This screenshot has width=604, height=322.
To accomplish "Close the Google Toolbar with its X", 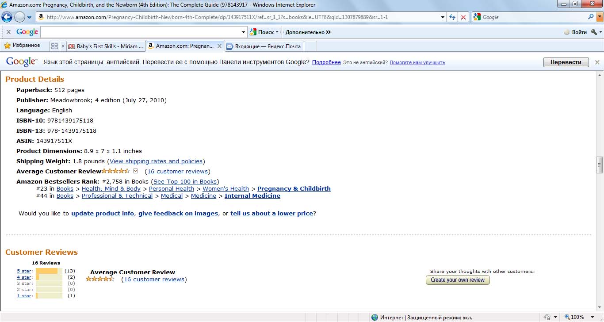I will point(8,32).
